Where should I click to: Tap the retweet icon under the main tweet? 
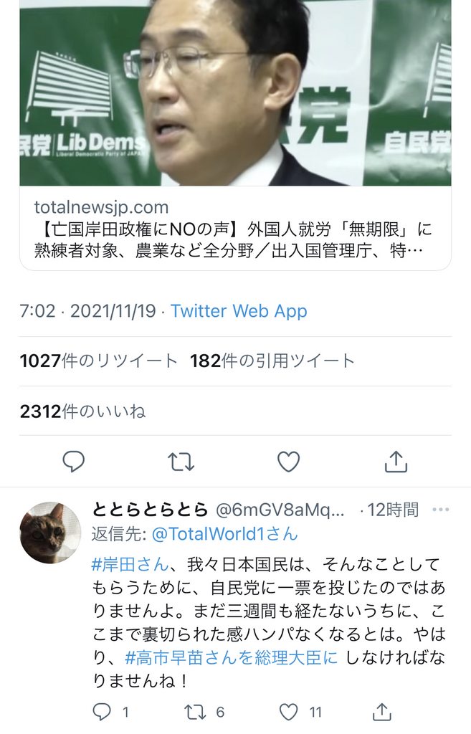click(181, 462)
